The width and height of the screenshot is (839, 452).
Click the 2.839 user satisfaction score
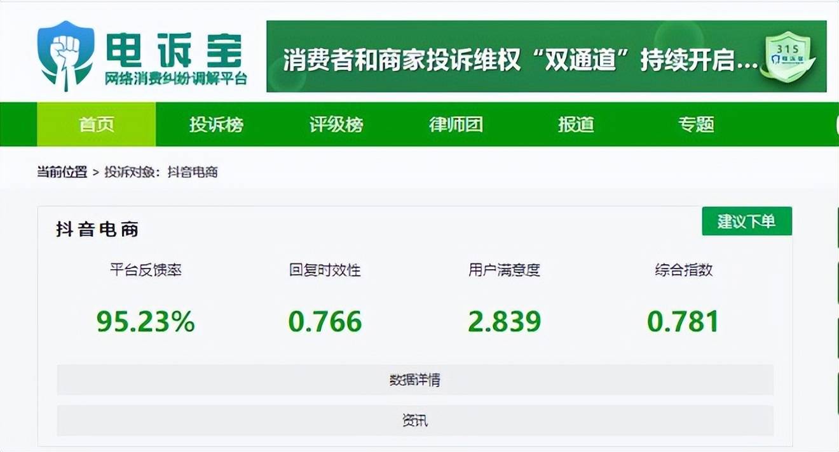(x=504, y=321)
